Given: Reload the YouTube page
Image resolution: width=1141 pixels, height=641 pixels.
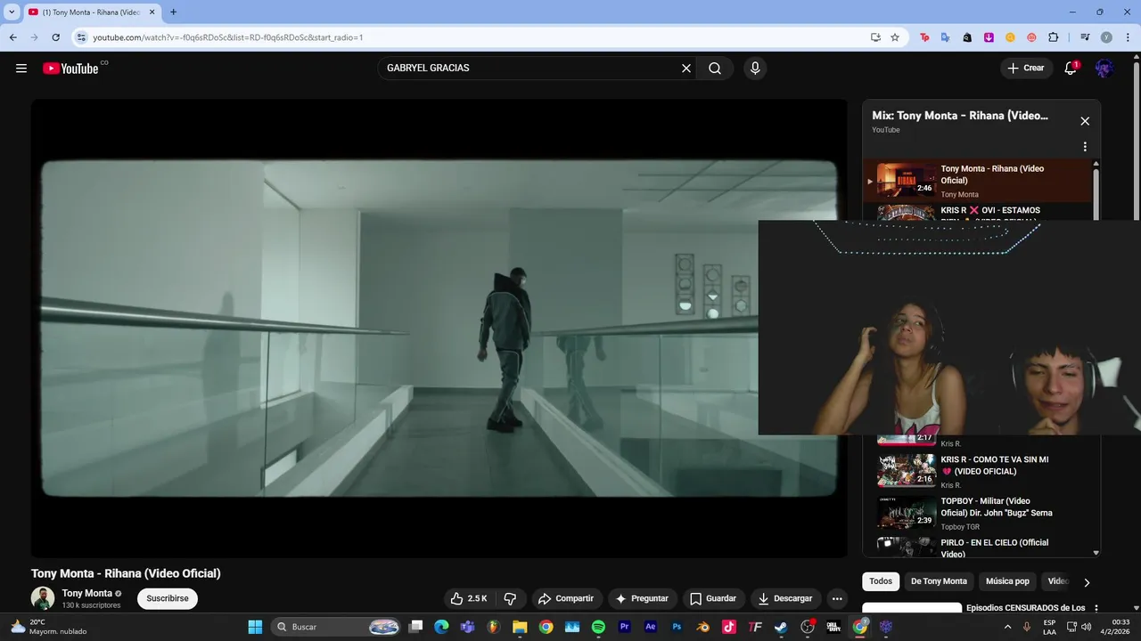Looking at the screenshot, I should tap(56, 37).
